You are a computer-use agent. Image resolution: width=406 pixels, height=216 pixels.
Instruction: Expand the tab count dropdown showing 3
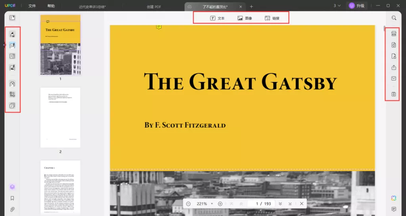(337, 6)
